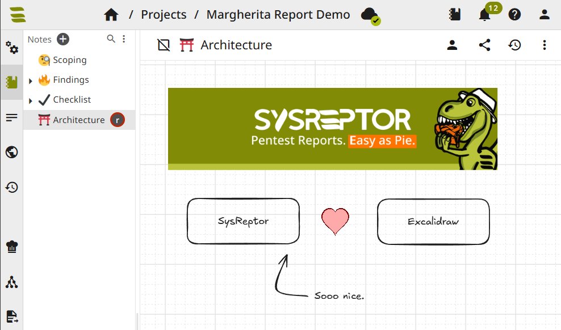The image size is (561, 330).
Task: Select the SysReptor banner image on canvas
Action: click(333, 129)
